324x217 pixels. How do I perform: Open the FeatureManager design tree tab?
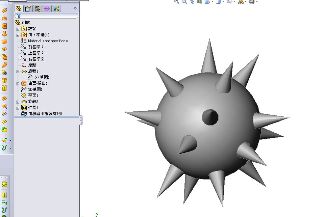(19, 8)
